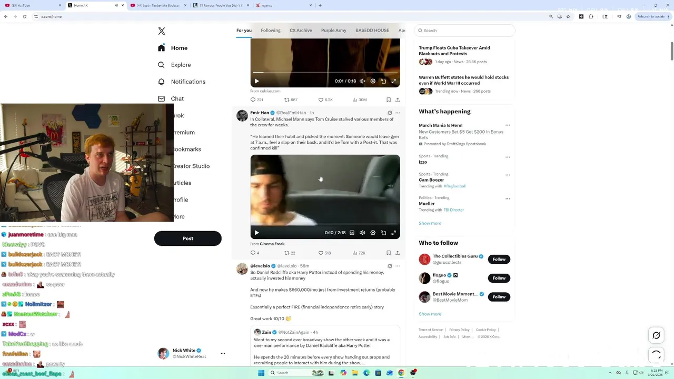Open Nick White account menu dots
Image resolution: width=674 pixels, height=379 pixels.
[x=223, y=353]
